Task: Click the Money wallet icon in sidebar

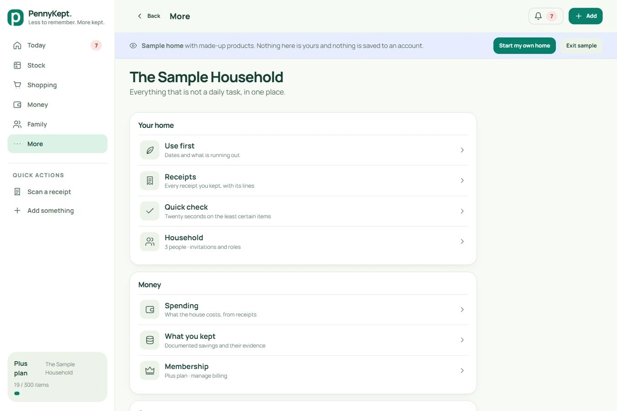Action: tap(17, 105)
